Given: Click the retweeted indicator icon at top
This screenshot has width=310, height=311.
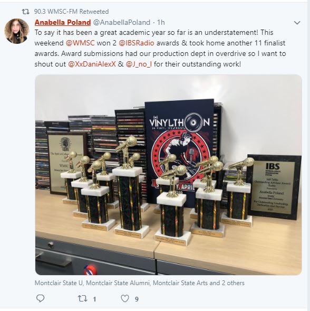Looking at the screenshot, I should tap(25, 12).
